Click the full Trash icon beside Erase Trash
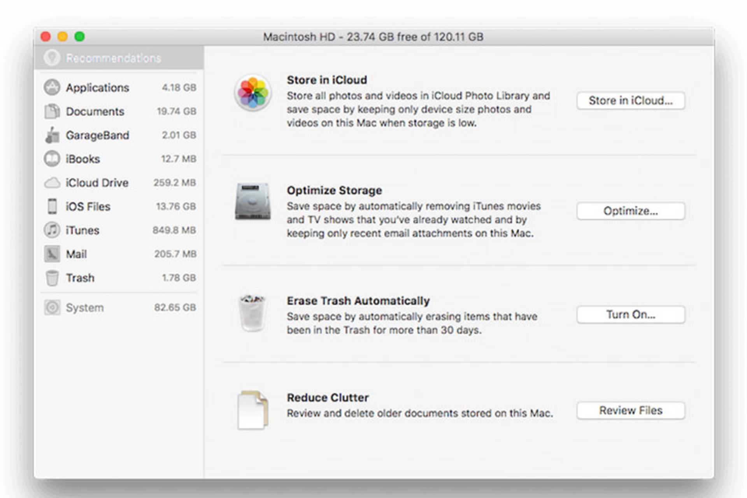The height and width of the screenshot is (498, 747). click(x=253, y=312)
